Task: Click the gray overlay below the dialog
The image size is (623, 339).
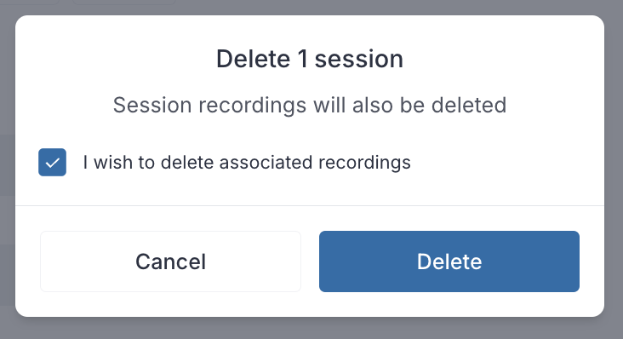Action: point(311,328)
